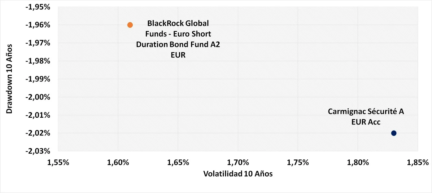Viewport: 432px width, 193px height.
Task: Select the 1,70% horizontal axis label
Action: [238, 162]
